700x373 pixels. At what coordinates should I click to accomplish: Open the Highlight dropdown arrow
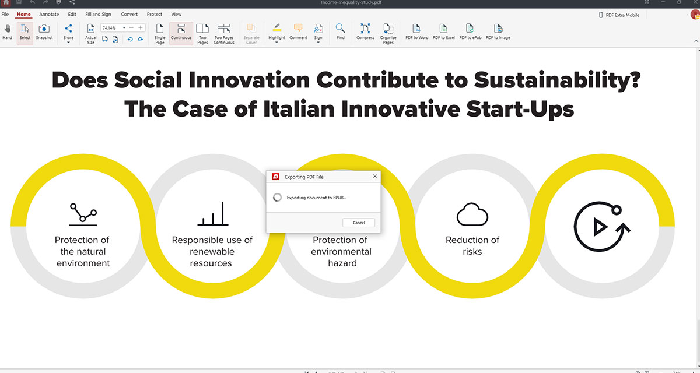pos(276,43)
